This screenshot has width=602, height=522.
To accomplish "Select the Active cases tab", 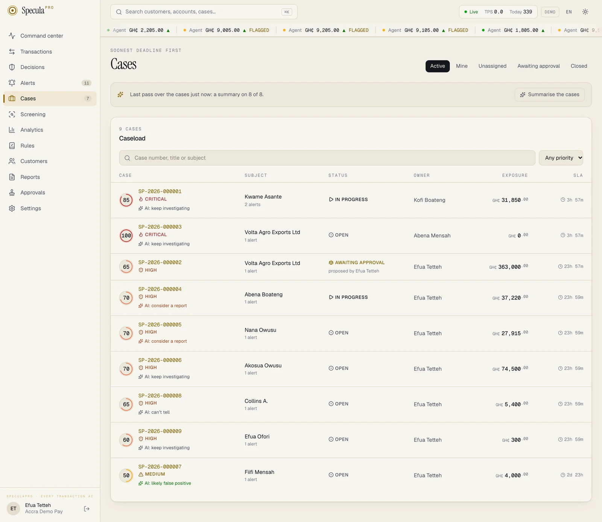I will [438, 66].
